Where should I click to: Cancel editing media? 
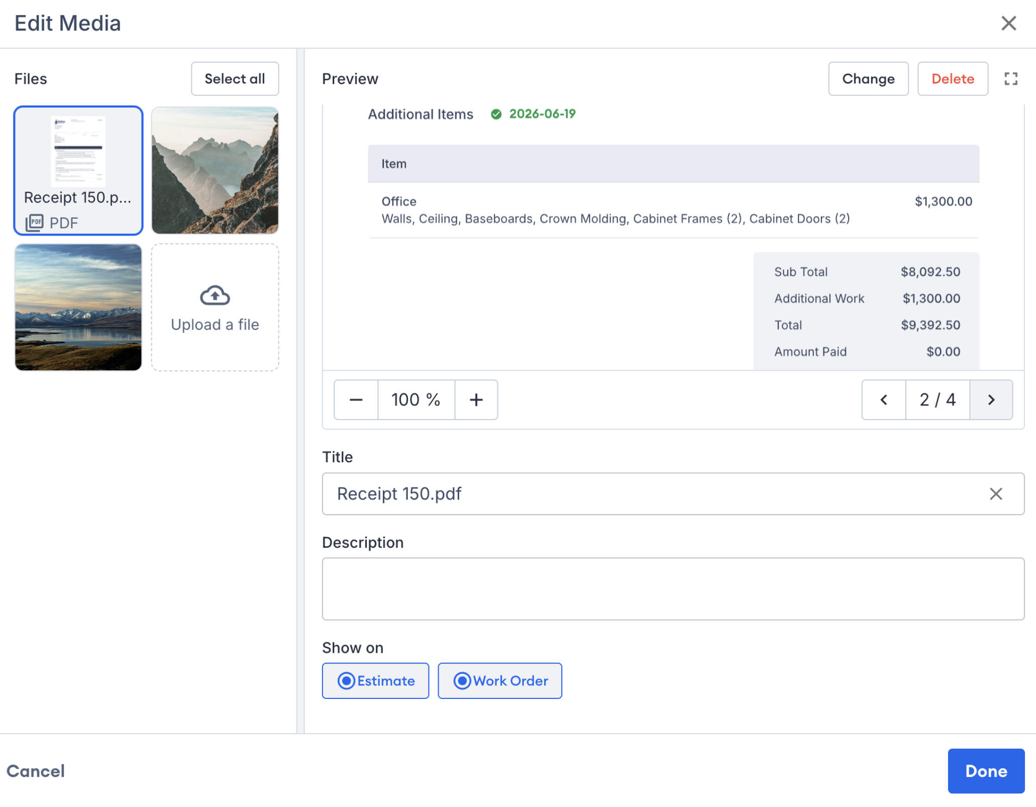coord(36,771)
